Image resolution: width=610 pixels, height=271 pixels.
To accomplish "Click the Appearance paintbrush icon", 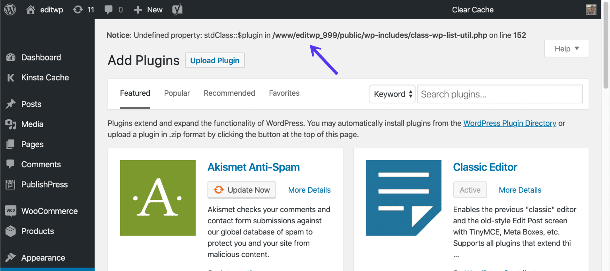I will [x=11, y=257].
